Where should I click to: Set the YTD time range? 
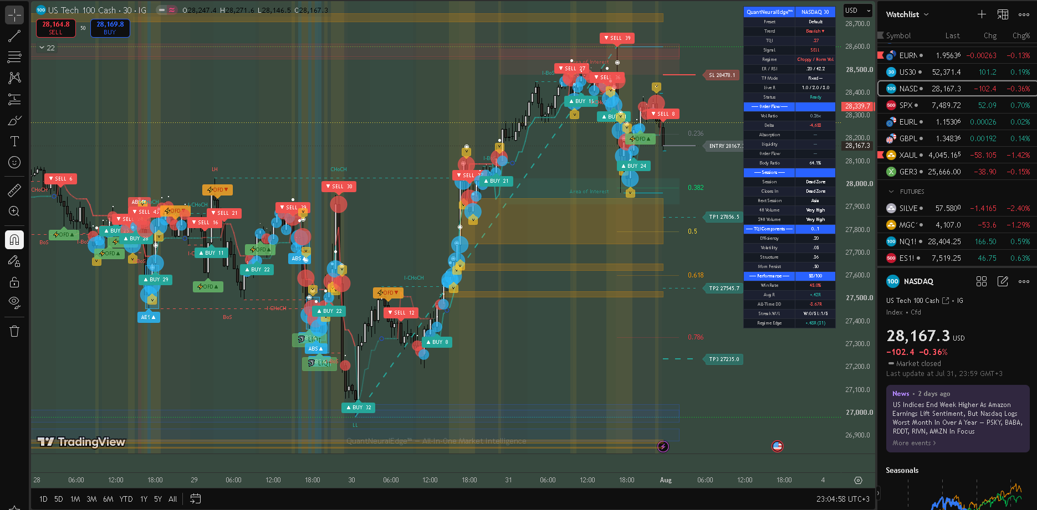coord(126,499)
